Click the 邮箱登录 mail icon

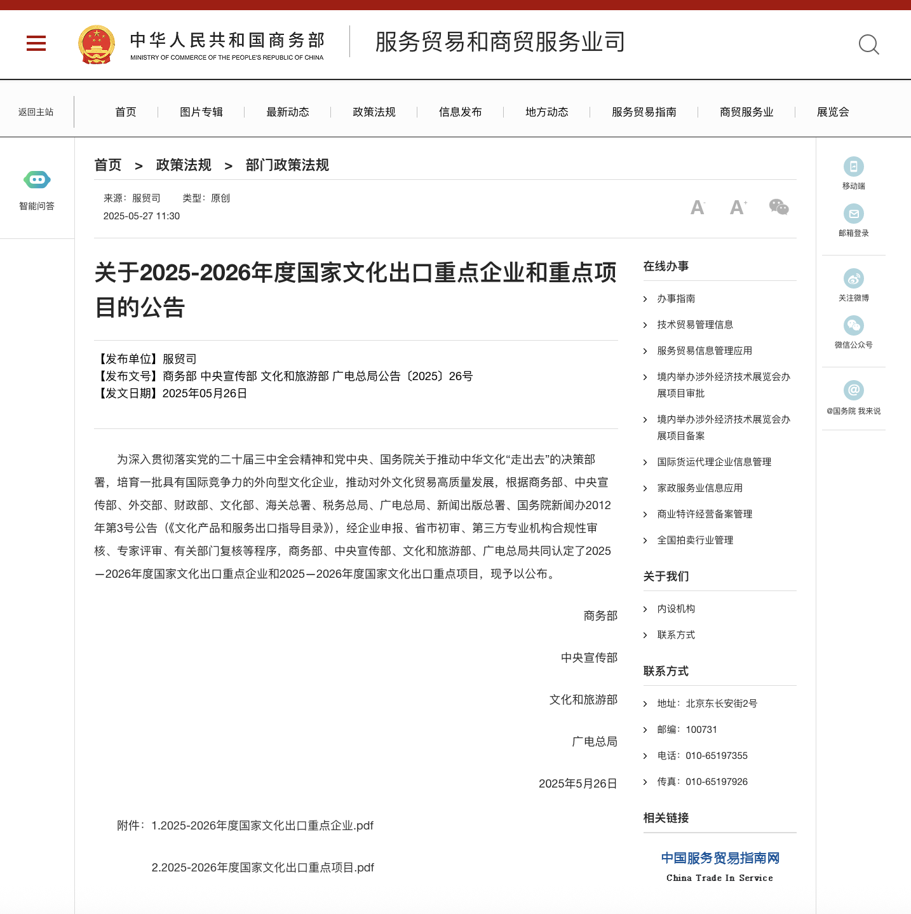[853, 214]
